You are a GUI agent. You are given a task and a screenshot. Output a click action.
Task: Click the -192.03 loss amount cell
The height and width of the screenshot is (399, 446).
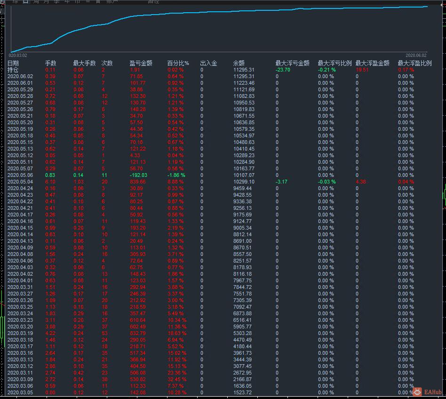pos(138,175)
